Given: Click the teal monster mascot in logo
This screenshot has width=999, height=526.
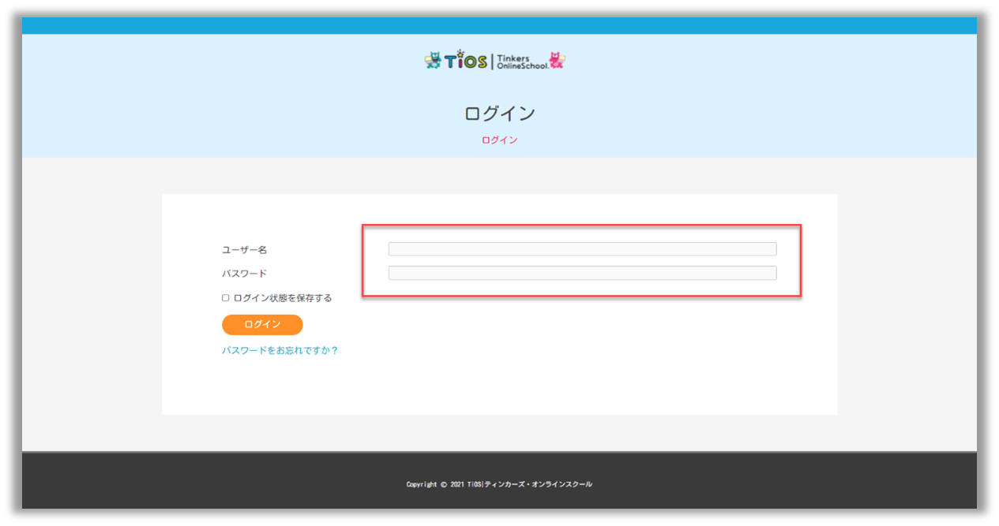Looking at the screenshot, I should pos(433,61).
